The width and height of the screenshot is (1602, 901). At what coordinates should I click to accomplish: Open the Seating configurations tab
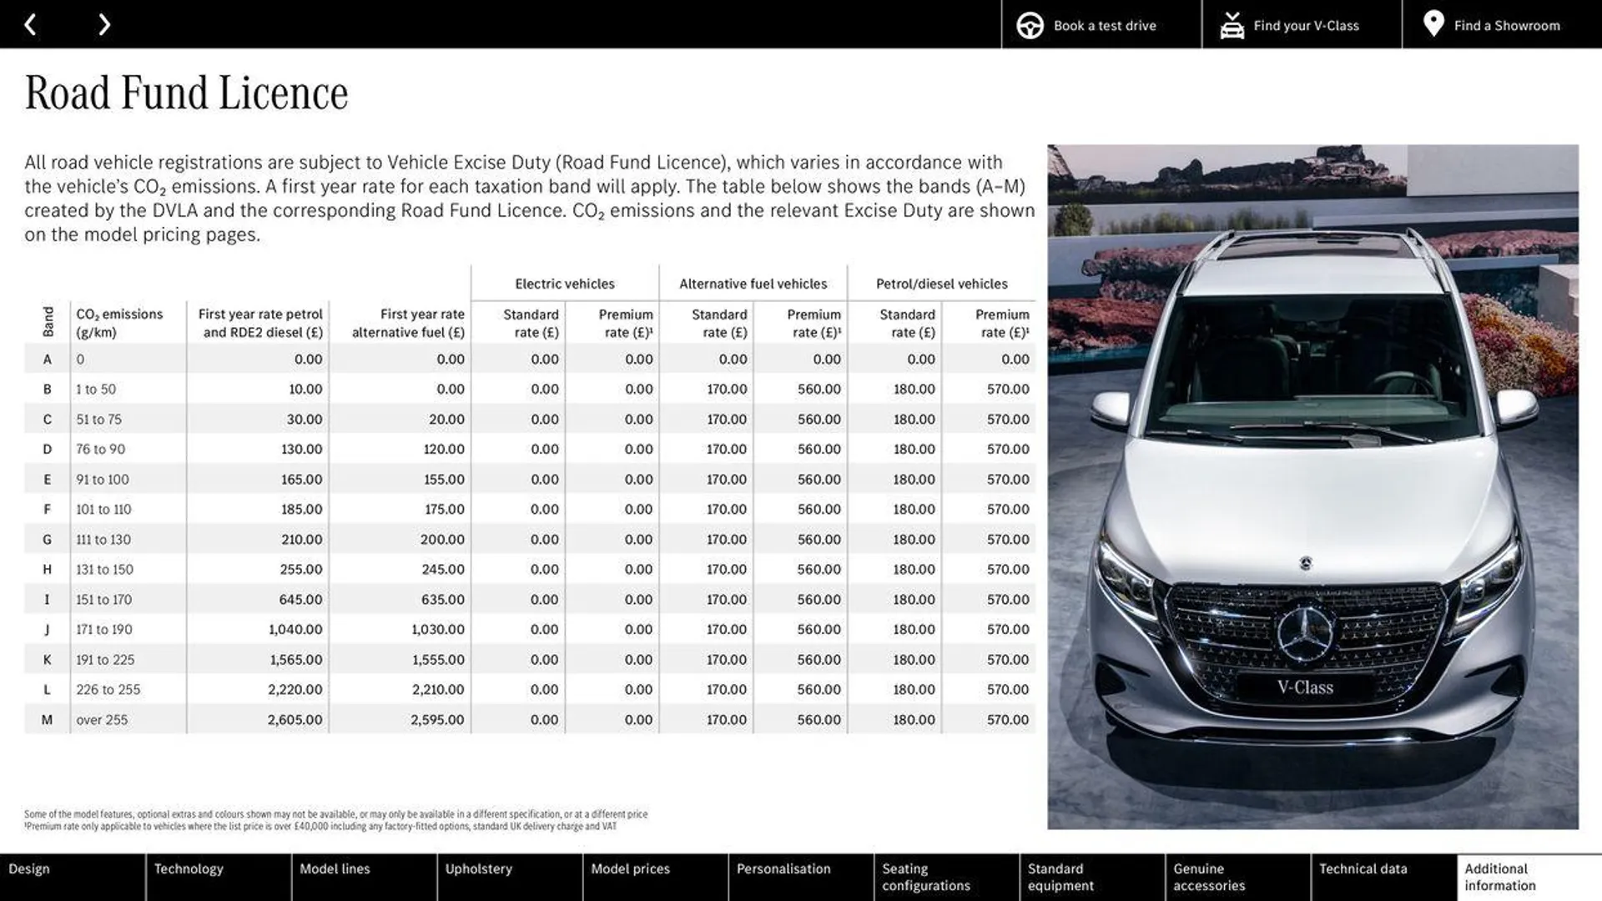(x=946, y=877)
